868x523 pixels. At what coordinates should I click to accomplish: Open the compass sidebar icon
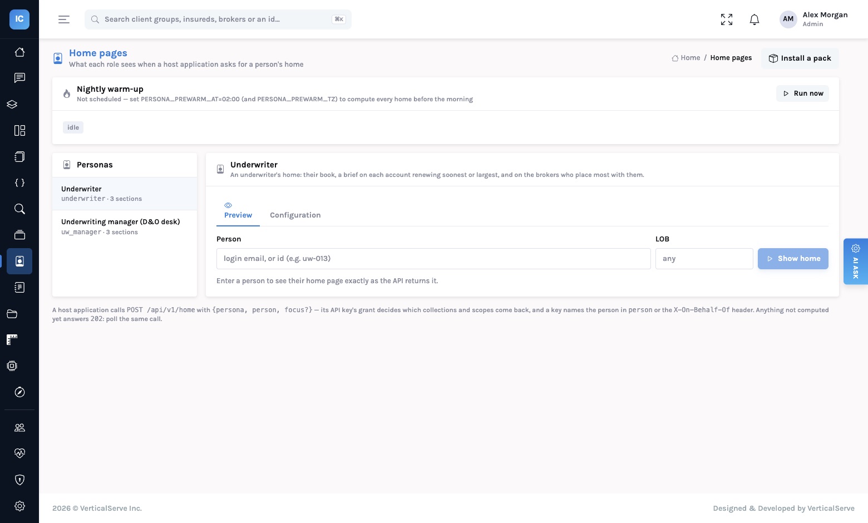19,392
